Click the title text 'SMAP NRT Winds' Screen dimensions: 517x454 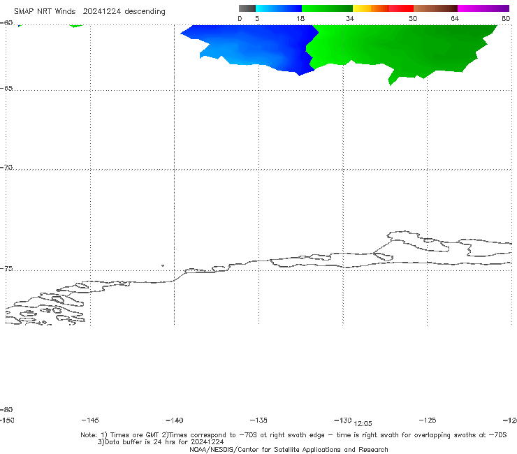tap(45, 12)
